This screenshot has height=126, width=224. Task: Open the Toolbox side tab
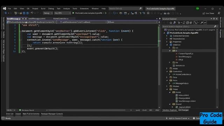click(4, 35)
